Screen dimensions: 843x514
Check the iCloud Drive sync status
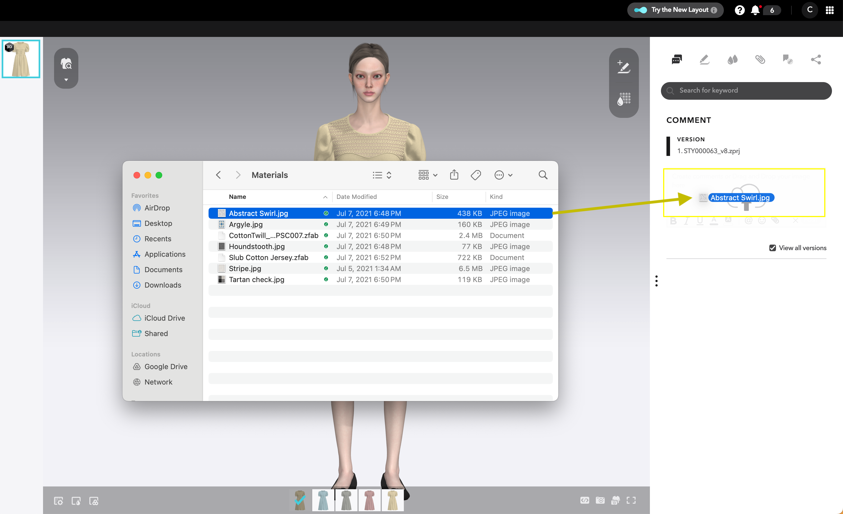pos(325,213)
